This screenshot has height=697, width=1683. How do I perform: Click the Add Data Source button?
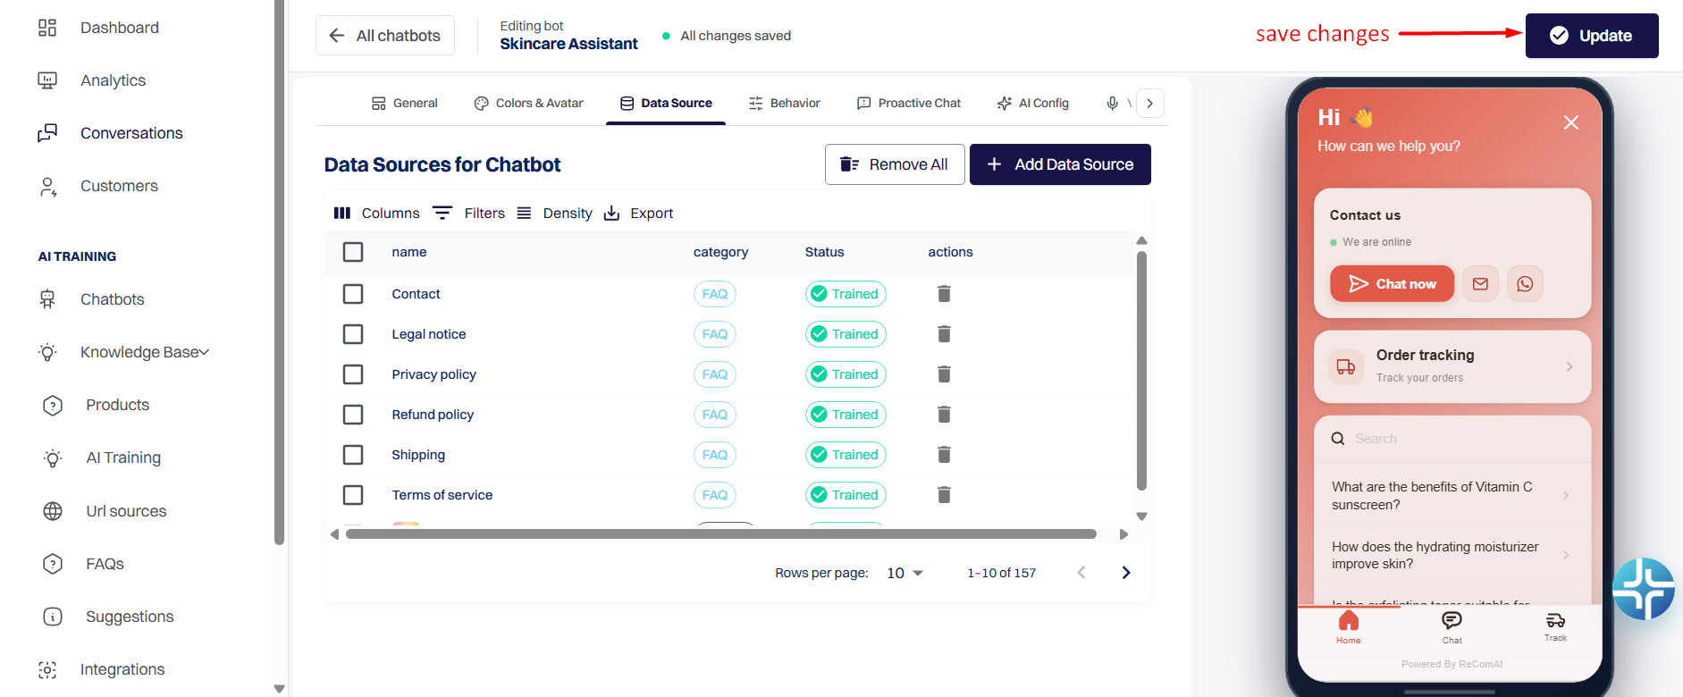pos(1060,164)
